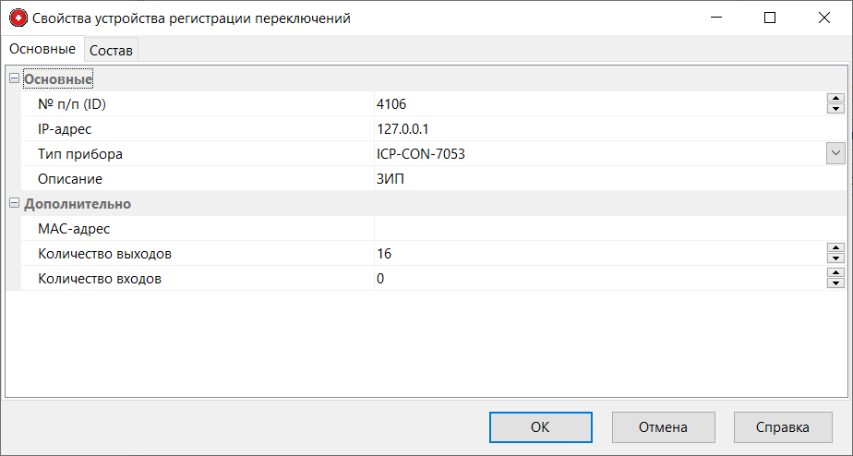This screenshot has width=853, height=456.
Task: Collapse the Основные property group
Action: coord(14,79)
